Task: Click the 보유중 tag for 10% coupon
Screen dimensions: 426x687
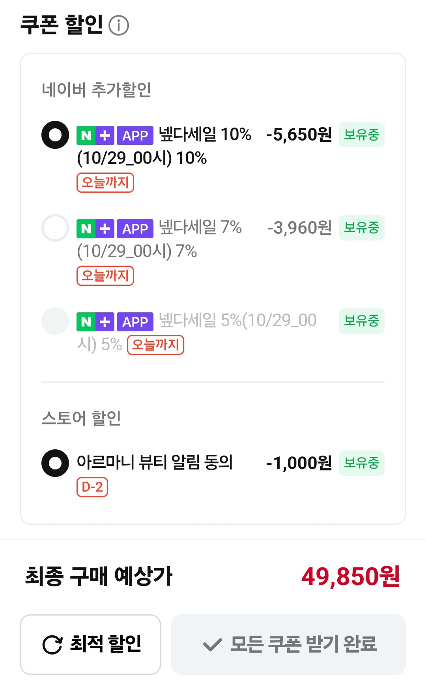Action: 361,135
